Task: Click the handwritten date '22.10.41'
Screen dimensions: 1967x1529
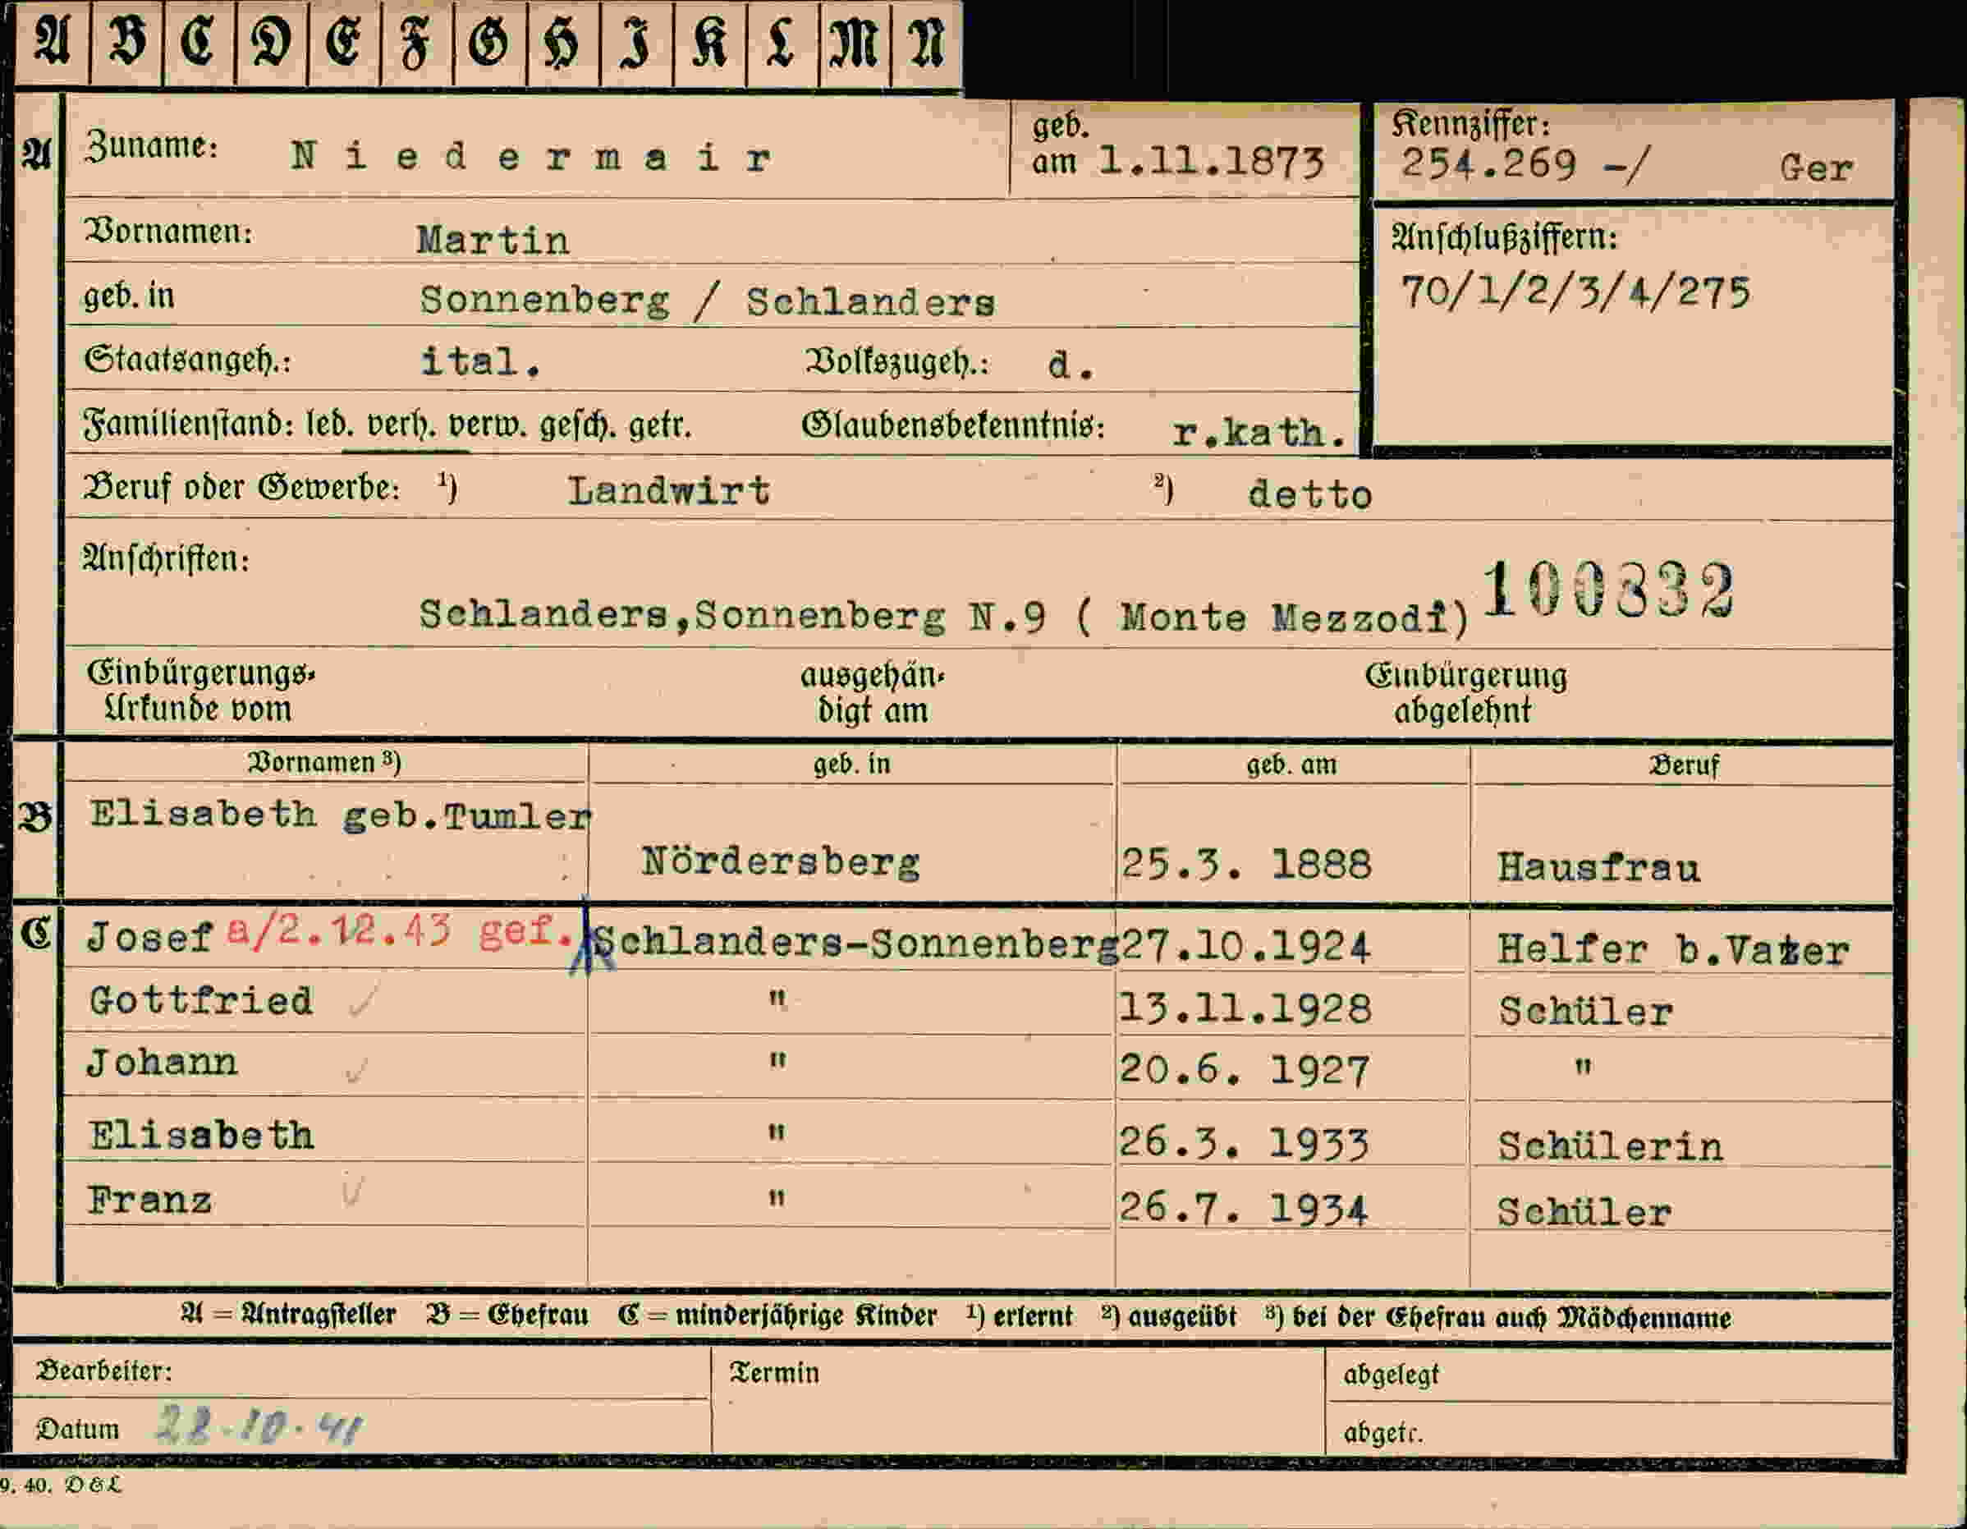Action: point(259,1426)
